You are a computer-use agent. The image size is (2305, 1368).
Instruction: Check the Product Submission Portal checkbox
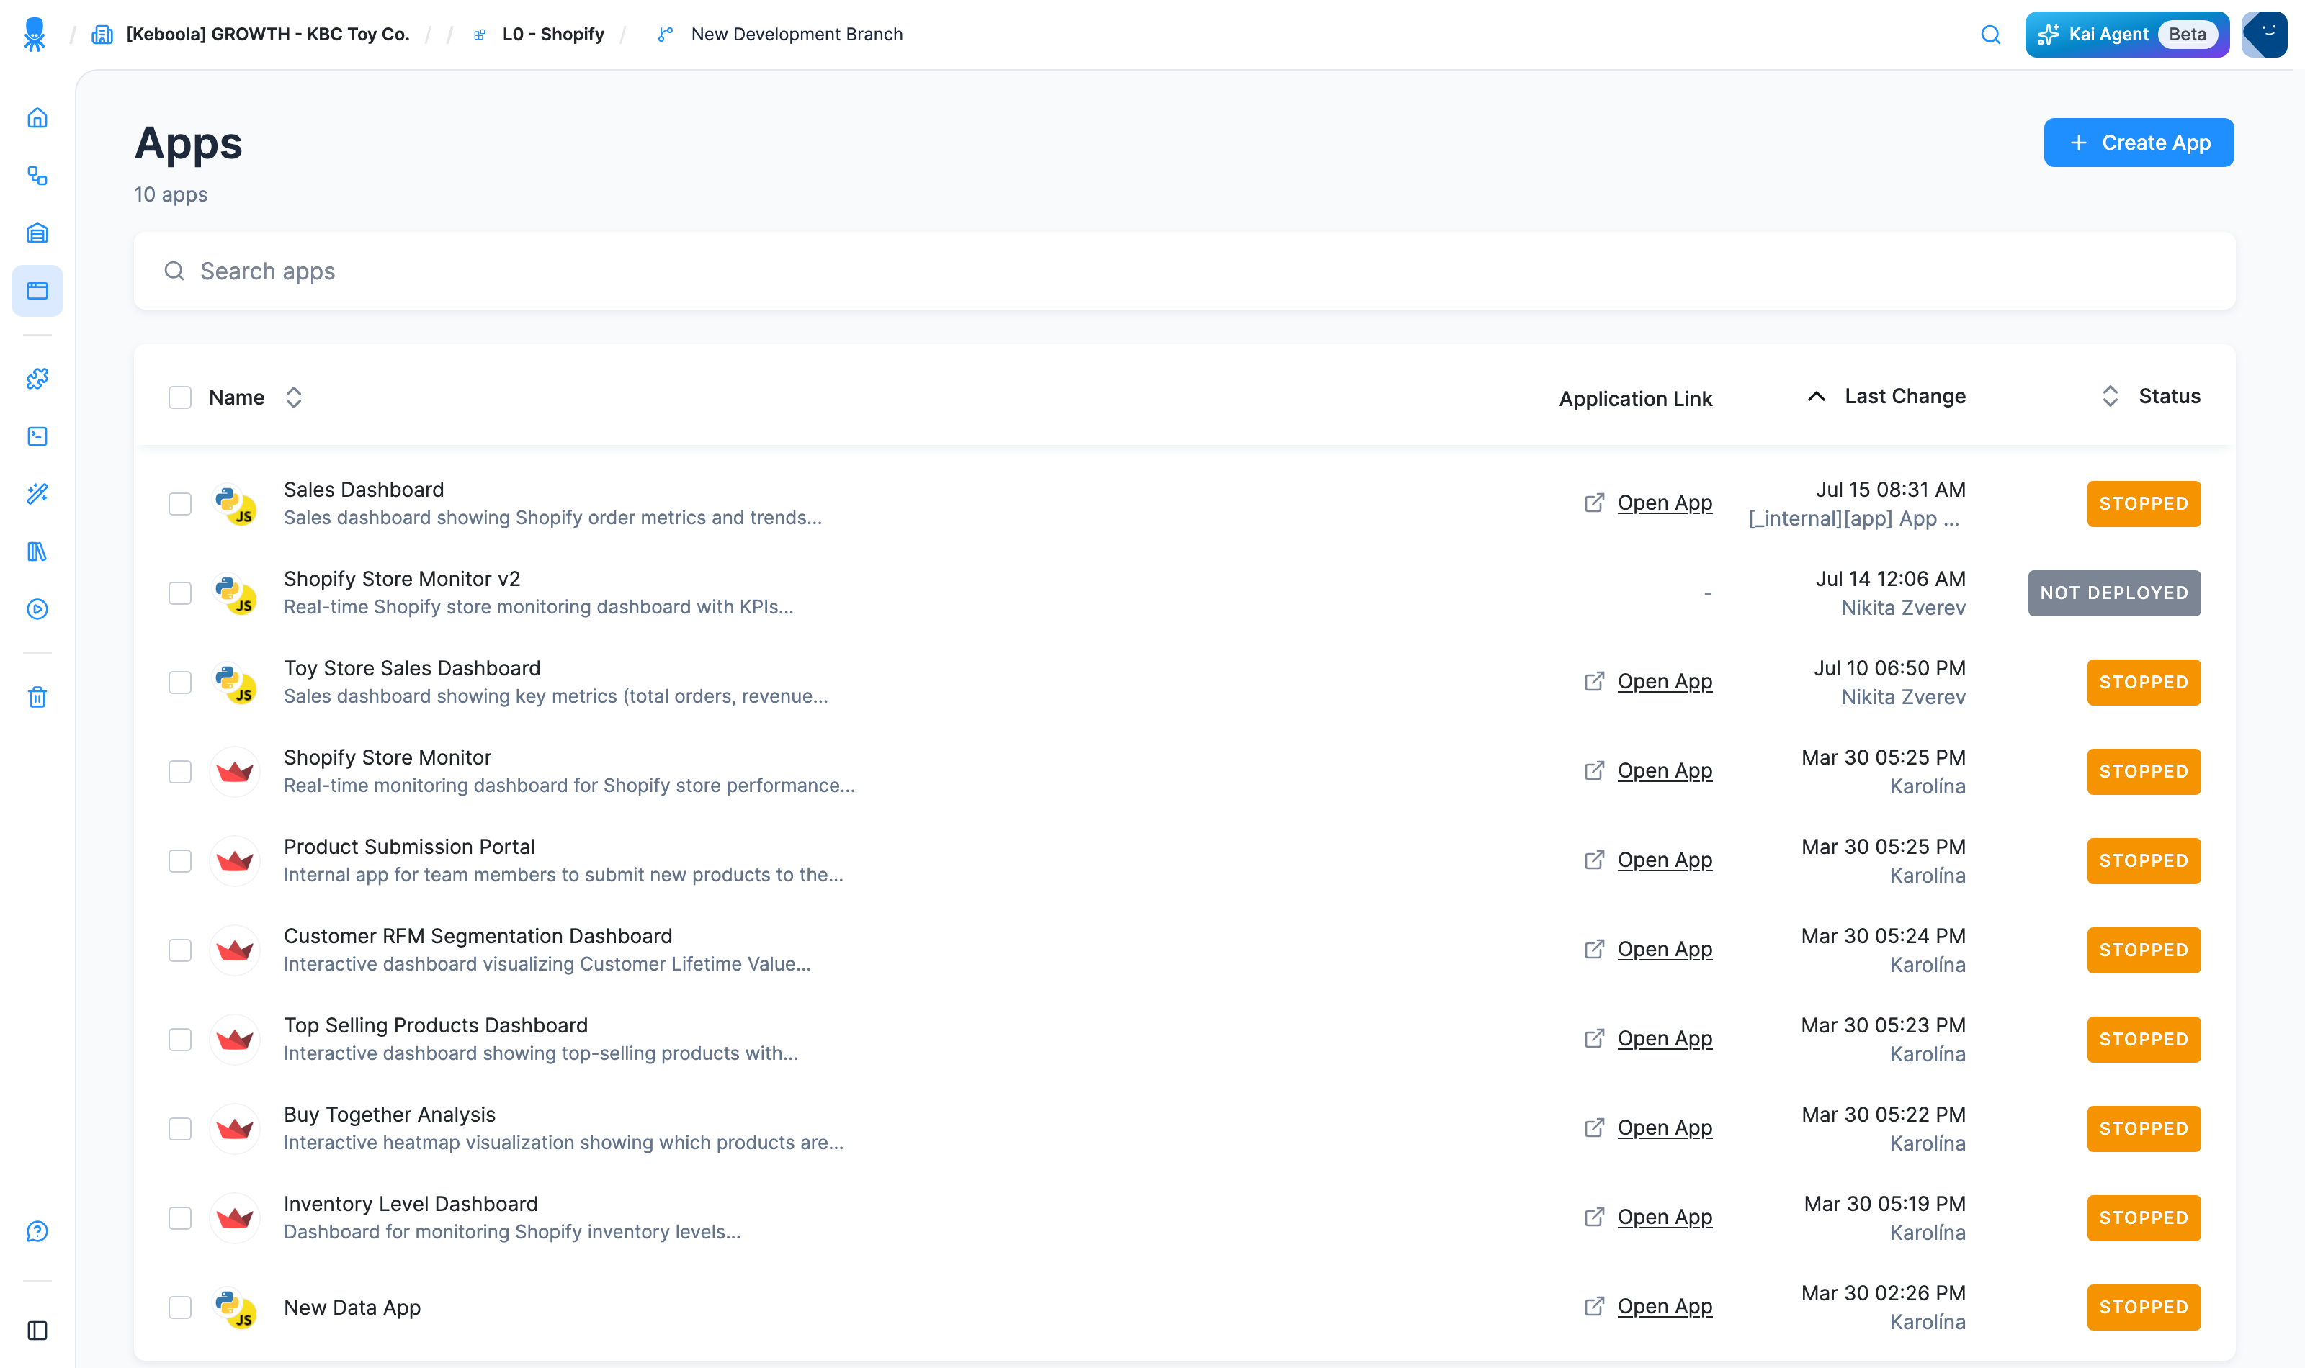click(180, 861)
